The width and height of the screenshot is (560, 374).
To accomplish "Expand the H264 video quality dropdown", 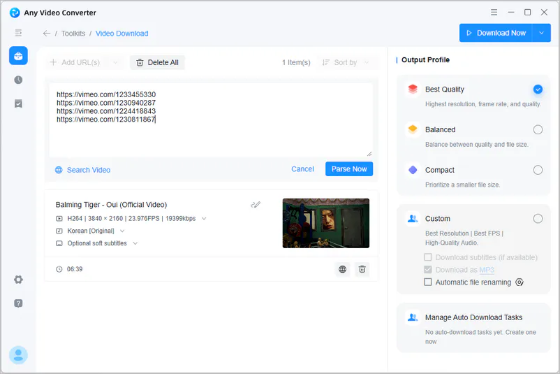I will pos(204,219).
